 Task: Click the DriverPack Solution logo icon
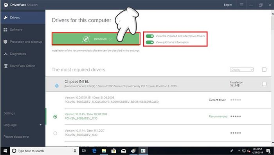[6, 5]
